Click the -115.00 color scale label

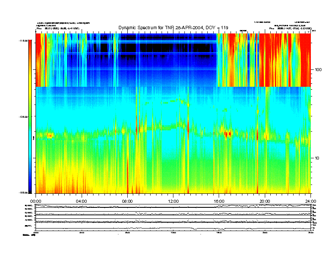coord(23,40)
